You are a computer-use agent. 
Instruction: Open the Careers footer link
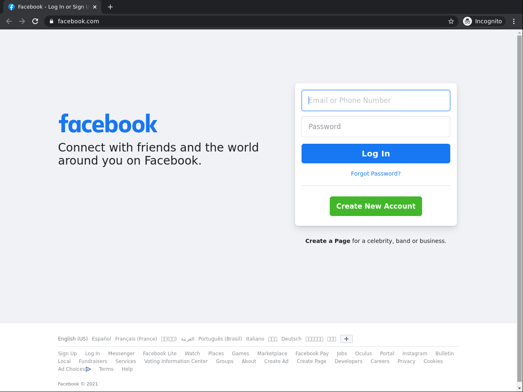click(380, 361)
